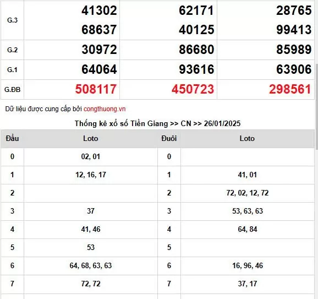The width and height of the screenshot is (318, 299).
Task: Select the special prize number 508117
Action: (96, 89)
